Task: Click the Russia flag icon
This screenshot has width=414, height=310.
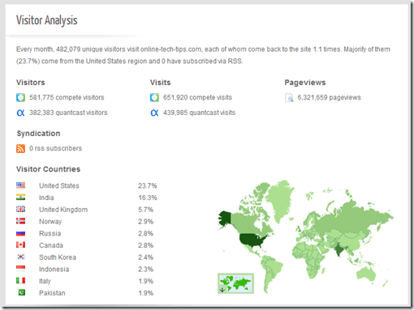Action: pos(20,233)
